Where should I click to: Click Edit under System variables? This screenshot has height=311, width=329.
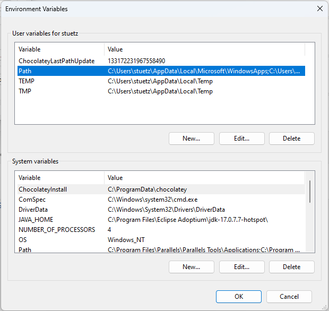(x=242, y=267)
